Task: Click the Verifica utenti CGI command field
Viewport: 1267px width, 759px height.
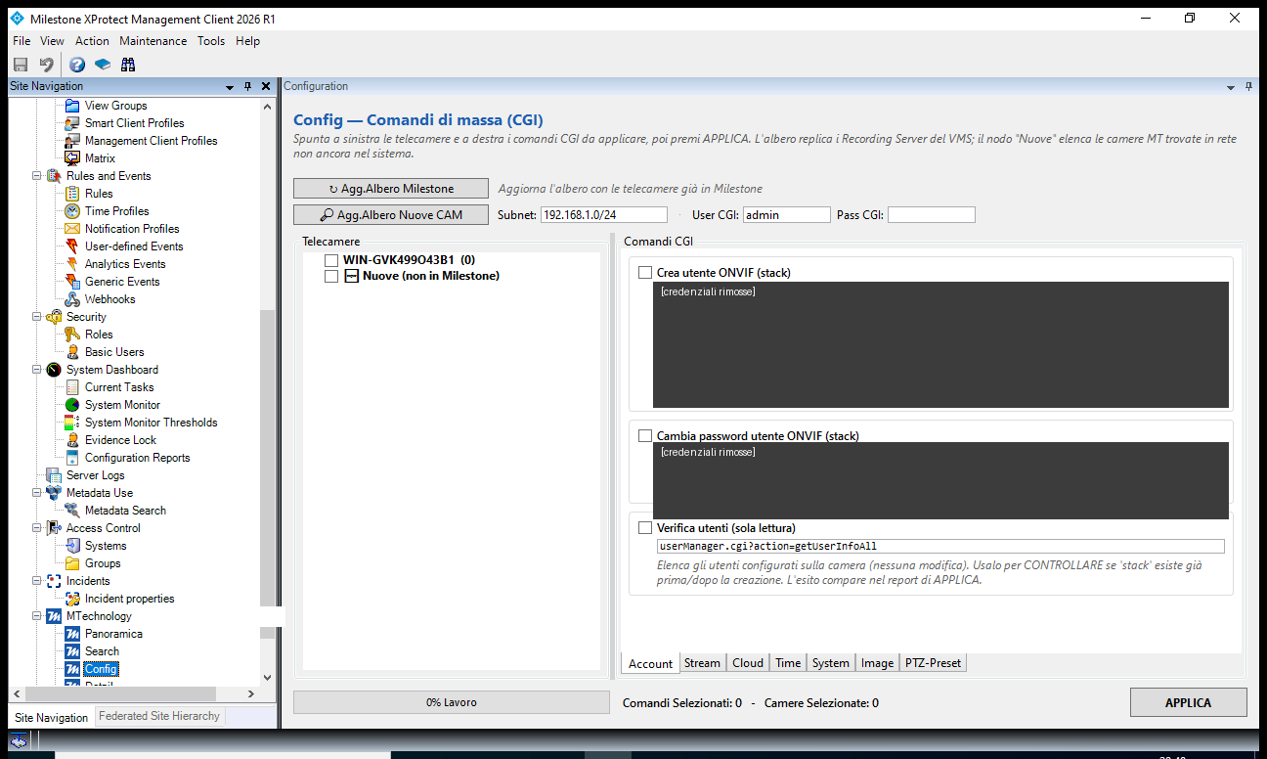Action: pos(939,546)
